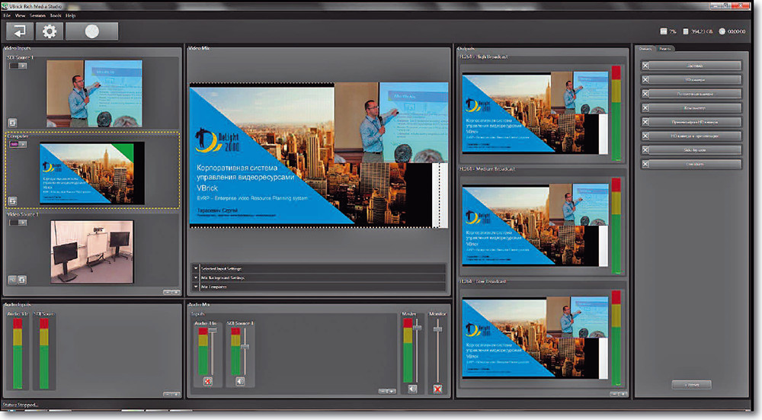The height and width of the screenshot is (420, 762).
Task: Toggle the Computer input switch
Action: click(x=18, y=143)
